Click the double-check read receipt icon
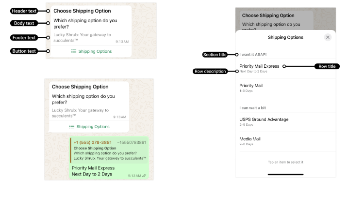The height and width of the screenshot is (209, 348). coord(144,176)
